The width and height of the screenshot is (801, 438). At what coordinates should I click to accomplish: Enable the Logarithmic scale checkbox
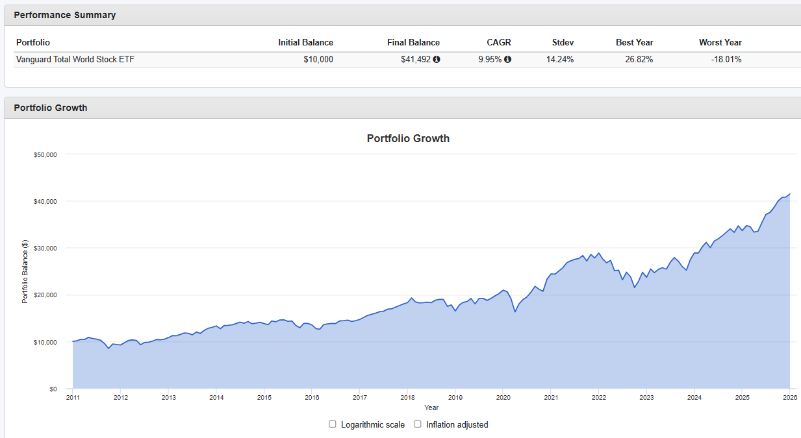(333, 424)
